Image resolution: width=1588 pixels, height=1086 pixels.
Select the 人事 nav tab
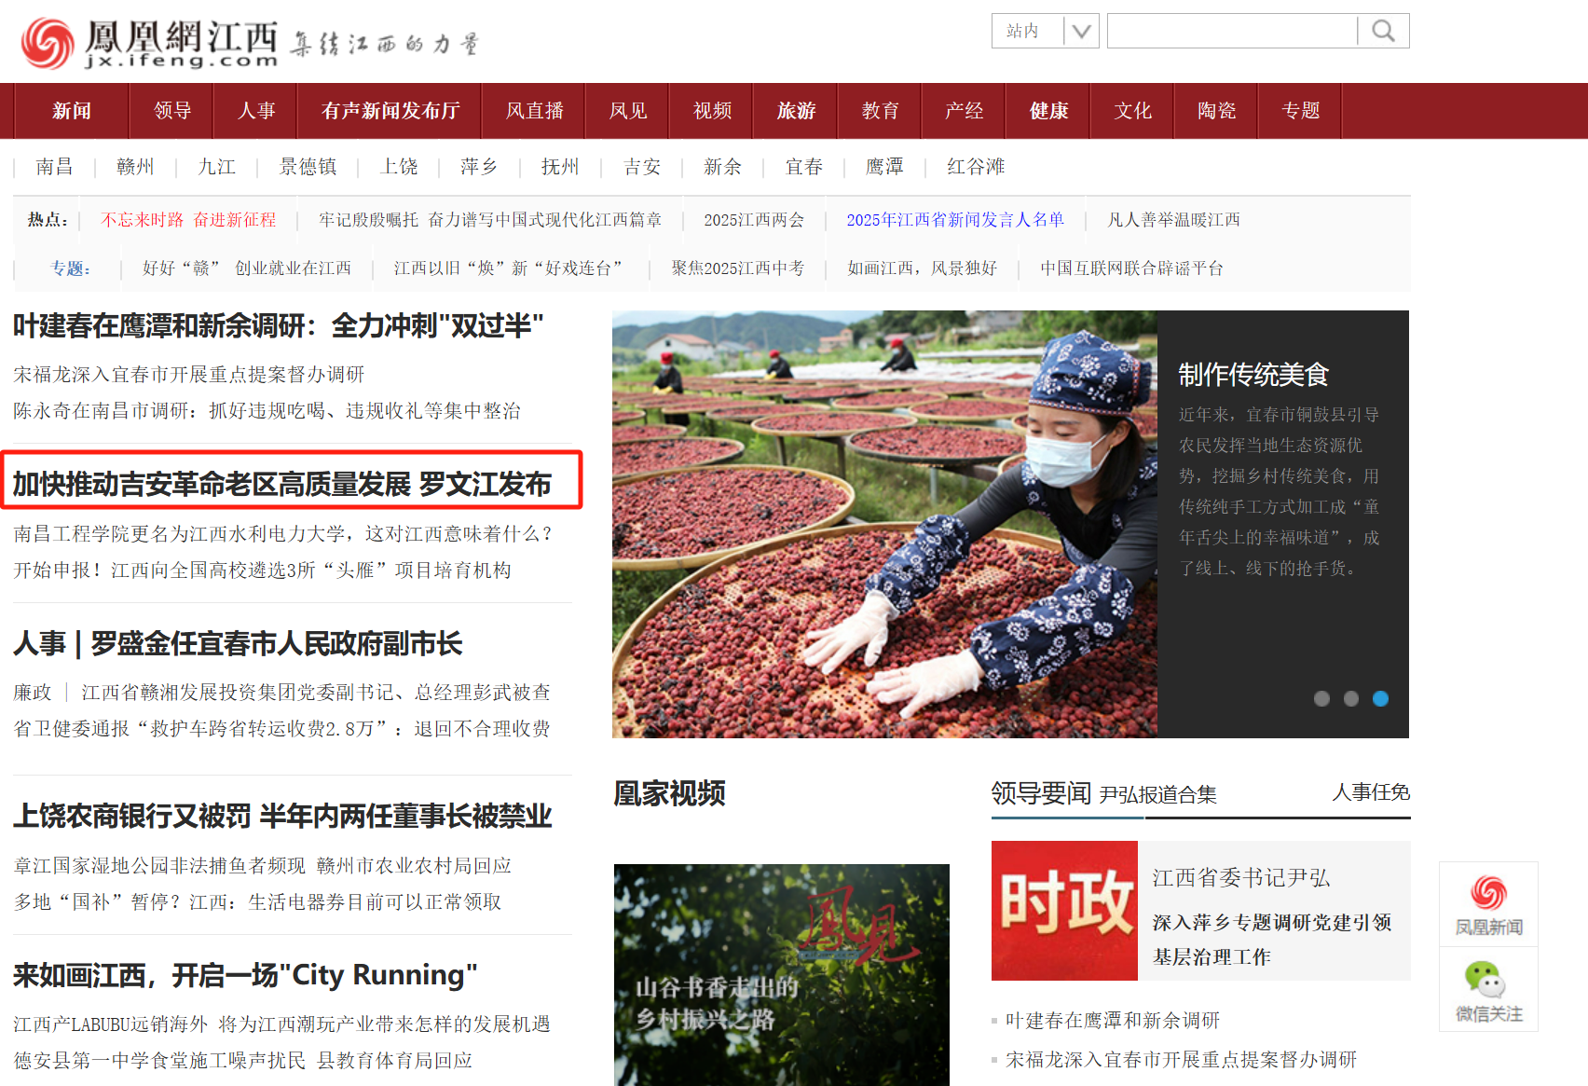(x=256, y=111)
